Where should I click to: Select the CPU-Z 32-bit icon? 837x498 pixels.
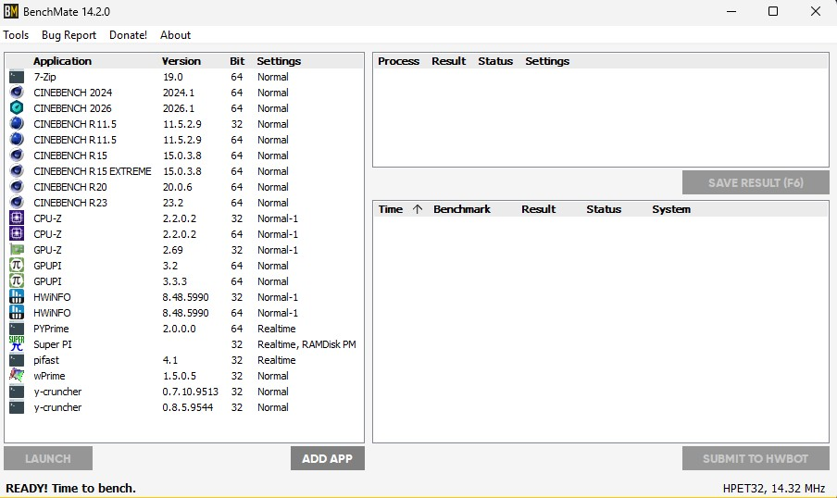click(17, 218)
